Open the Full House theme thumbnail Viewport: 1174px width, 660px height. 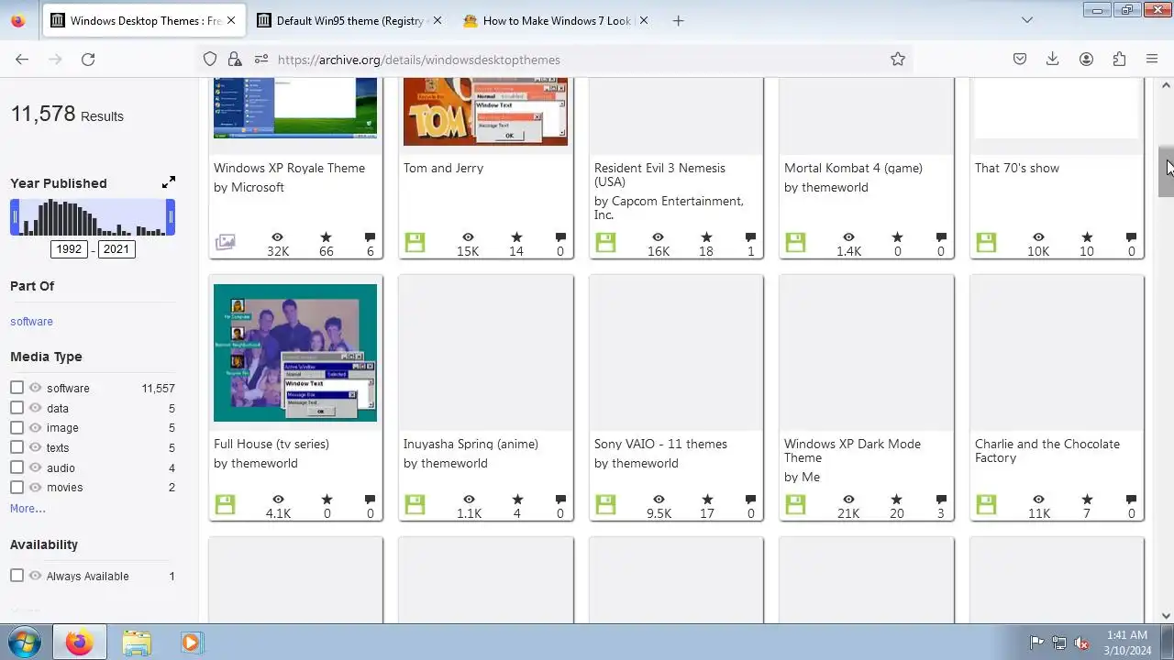pyautogui.click(x=295, y=353)
